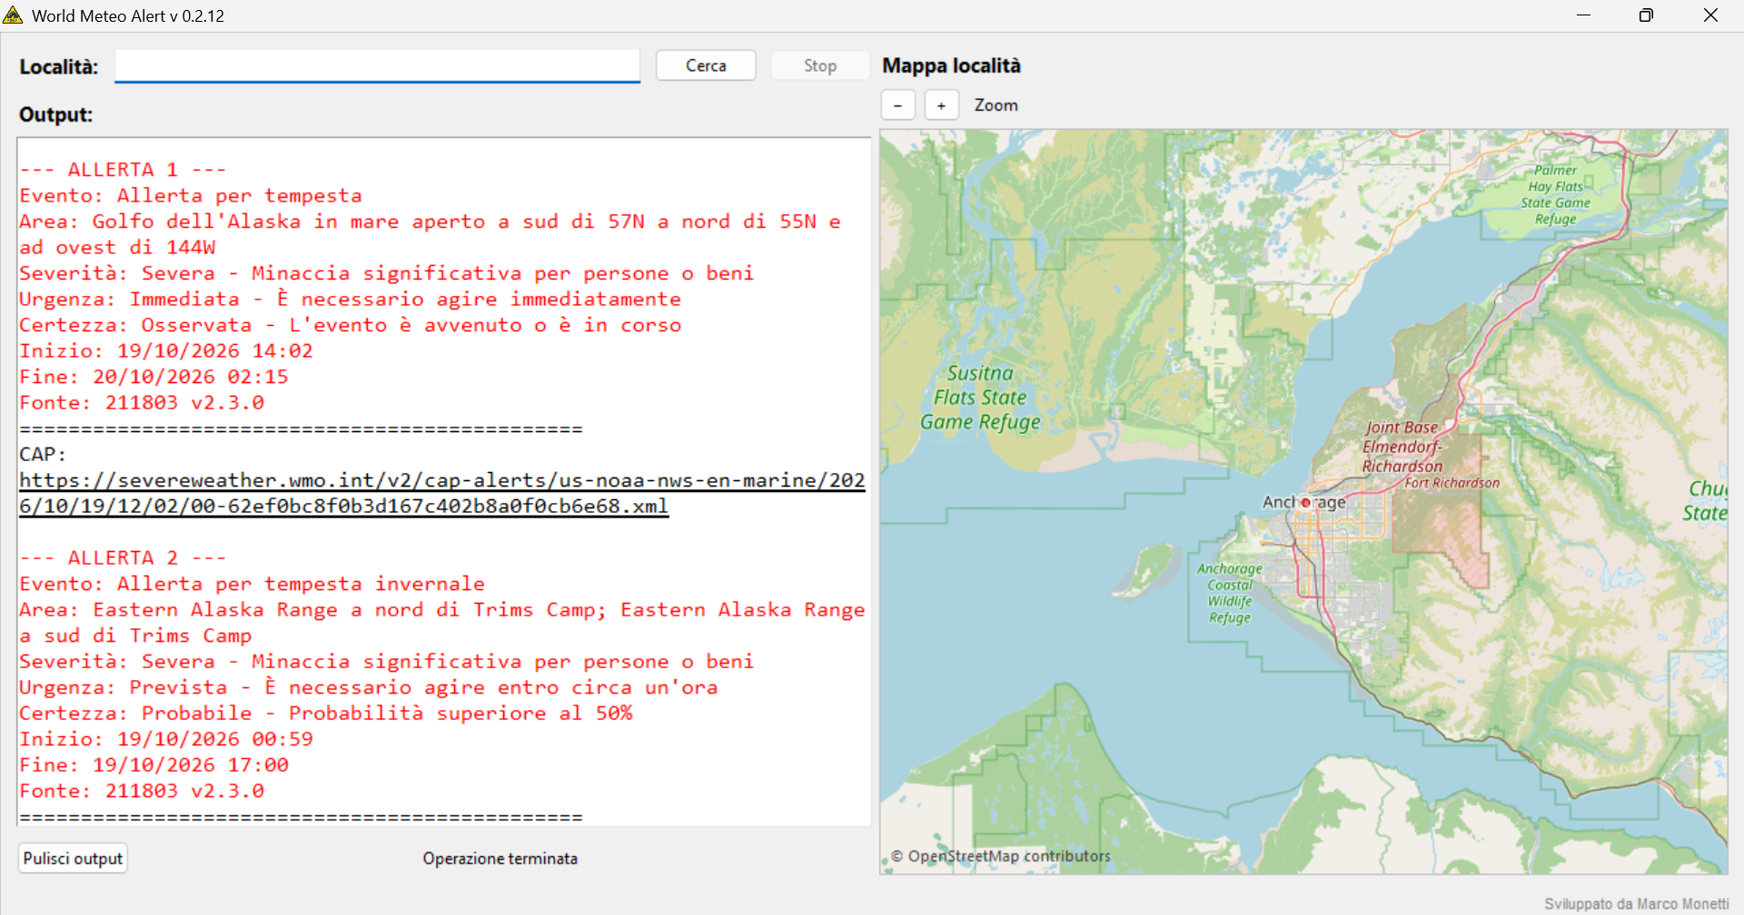
Task: Click 'Certezza: Probabile' line in alert 2
Action: (x=325, y=713)
